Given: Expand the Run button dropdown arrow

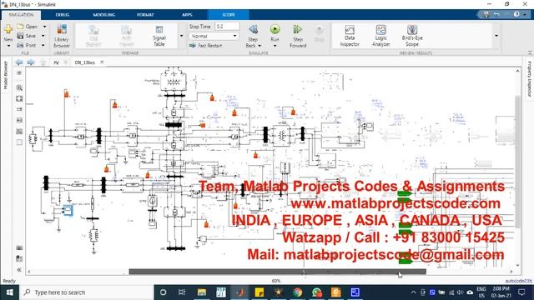Looking at the screenshot, I should point(275,46).
